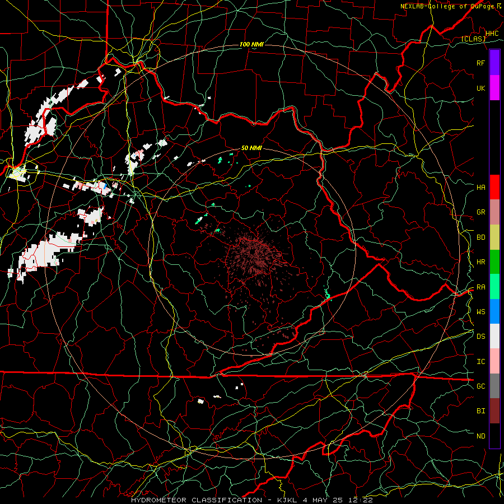504x504 pixels.
Task: Click the NEXLAB-College of DuPage text
Action: coord(448,6)
